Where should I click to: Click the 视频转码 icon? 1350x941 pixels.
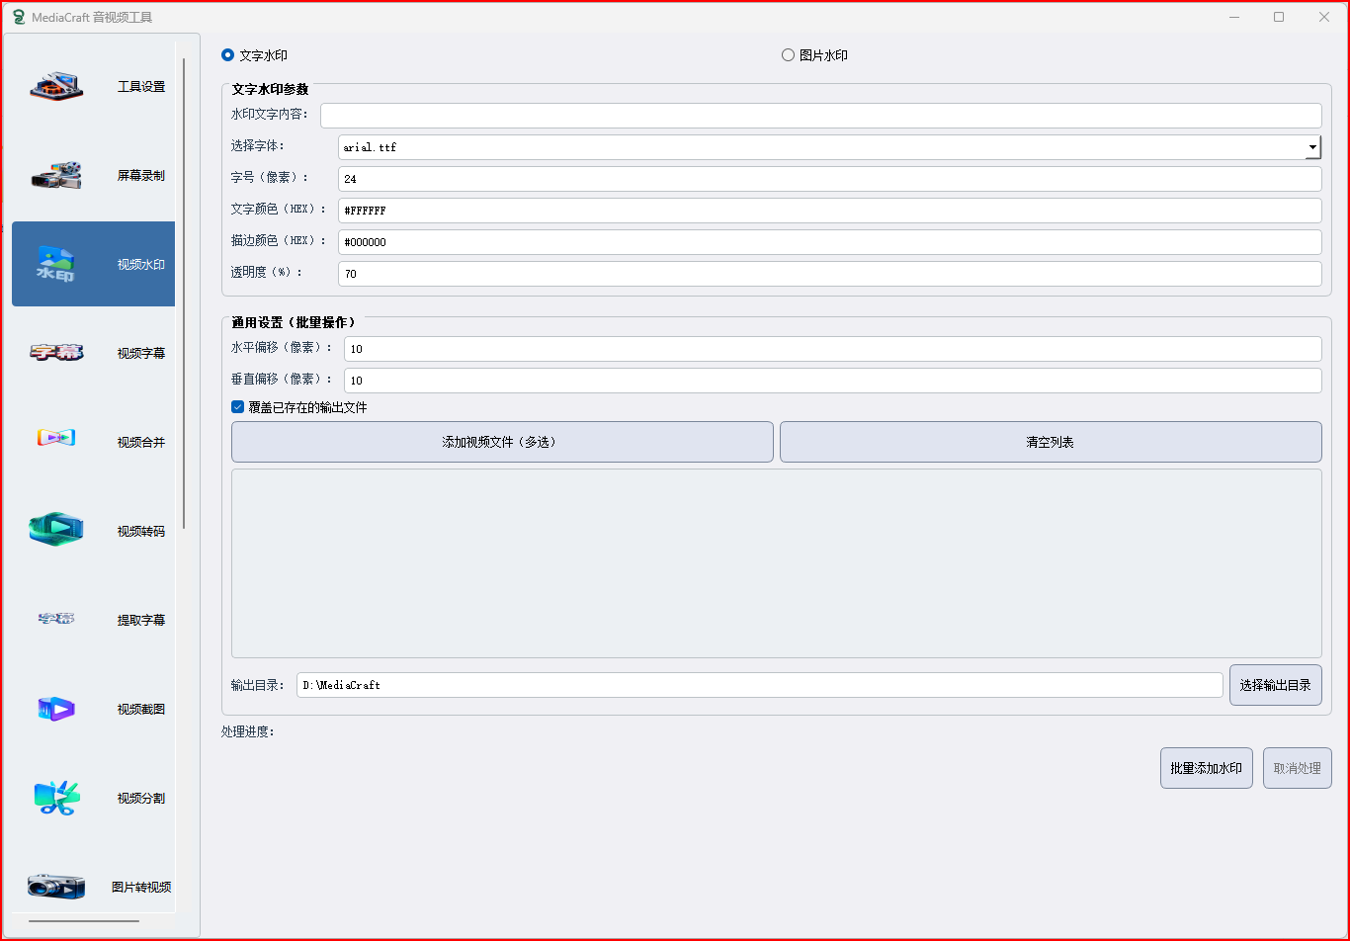point(56,530)
